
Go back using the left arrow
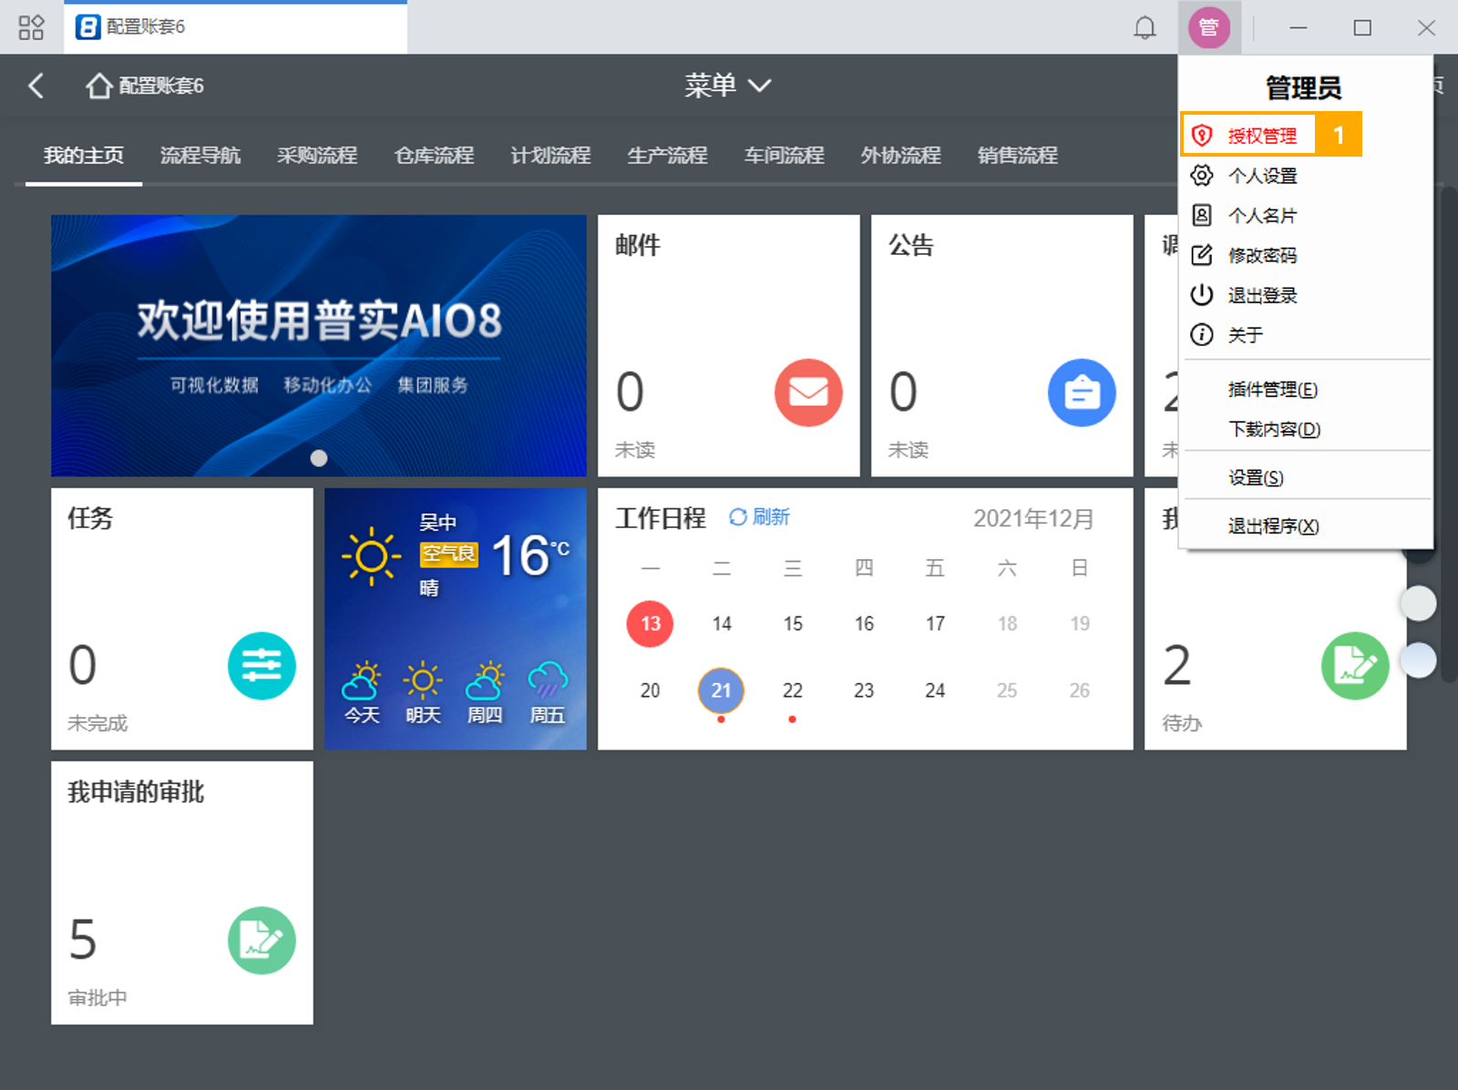point(36,86)
